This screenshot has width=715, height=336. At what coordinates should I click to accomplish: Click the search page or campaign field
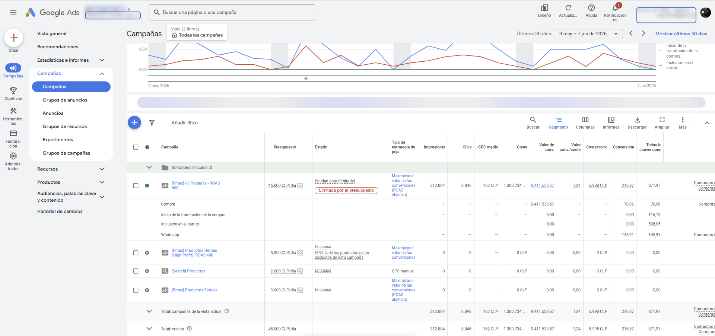tap(232, 12)
